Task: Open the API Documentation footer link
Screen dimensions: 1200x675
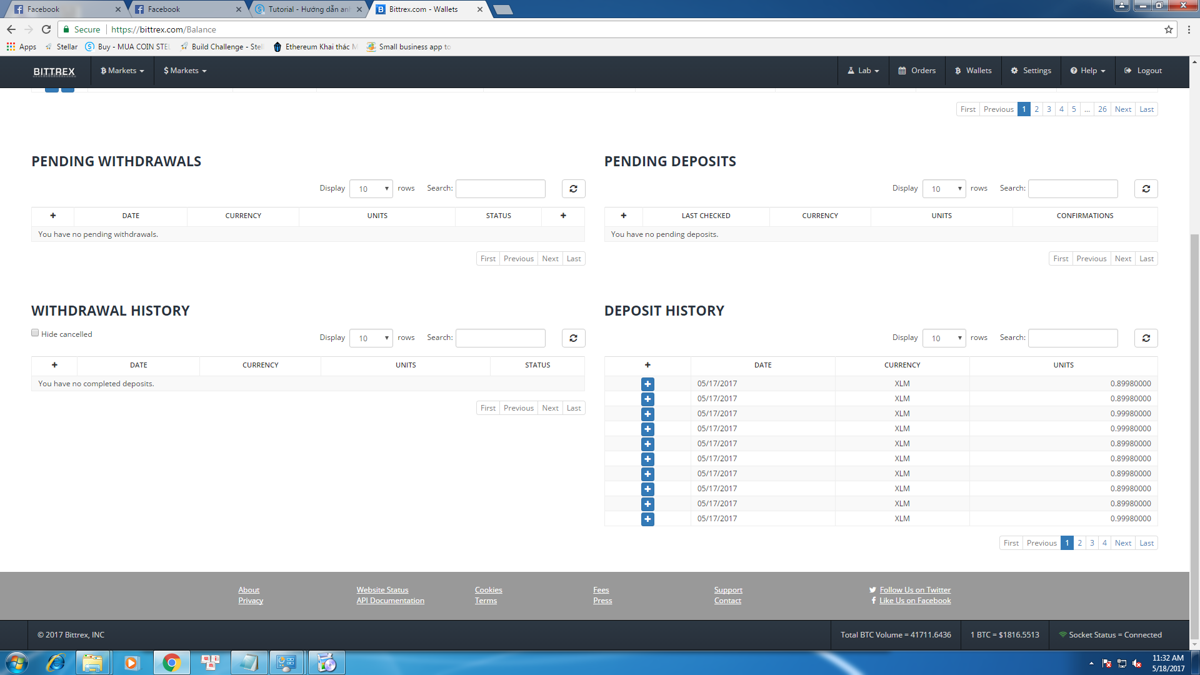Action: coord(390,601)
